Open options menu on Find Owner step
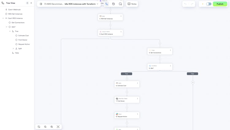This screenshot has height=130, width=230. coord(137,98)
